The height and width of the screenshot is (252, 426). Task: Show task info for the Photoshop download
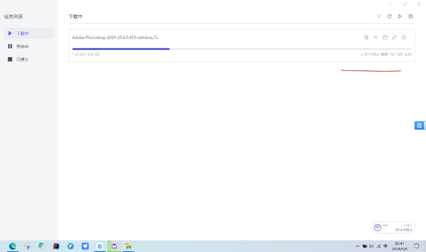404,37
